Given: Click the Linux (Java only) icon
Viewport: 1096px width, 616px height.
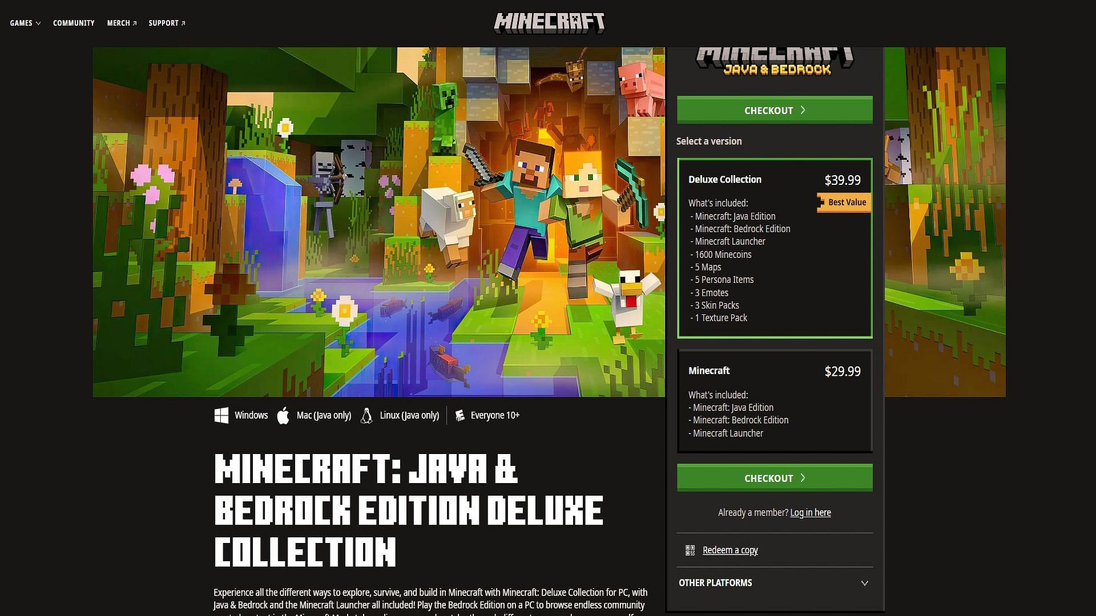Looking at the screenshot, I should point(366,415).
